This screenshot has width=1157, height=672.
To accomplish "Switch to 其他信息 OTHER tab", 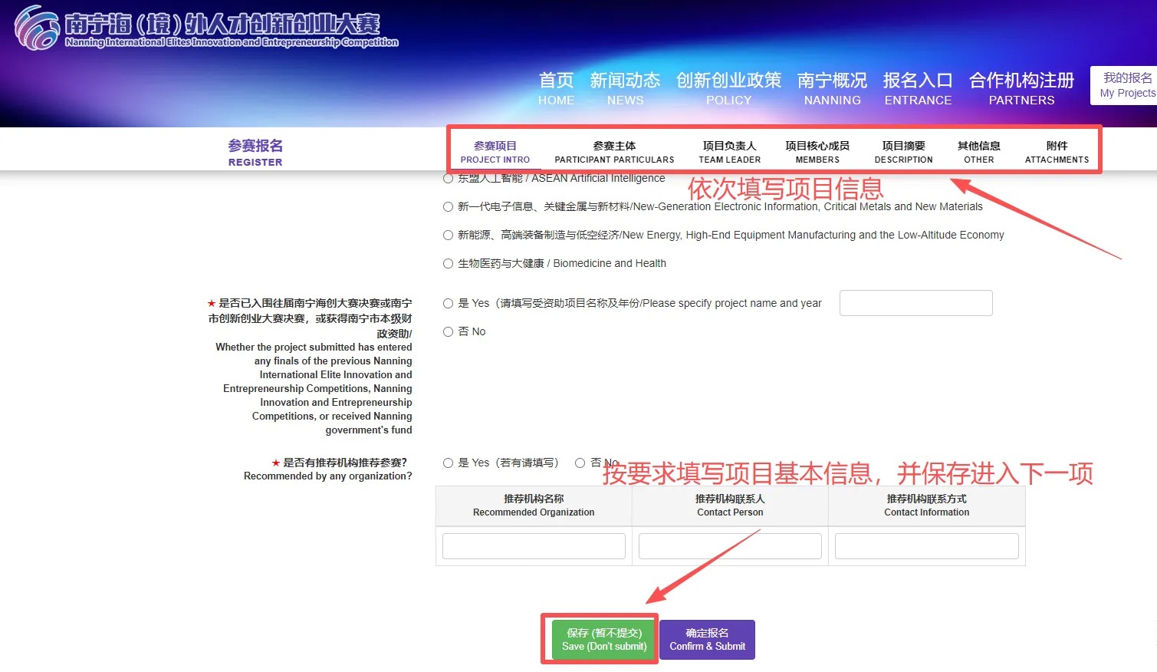I will pos(978,152).
